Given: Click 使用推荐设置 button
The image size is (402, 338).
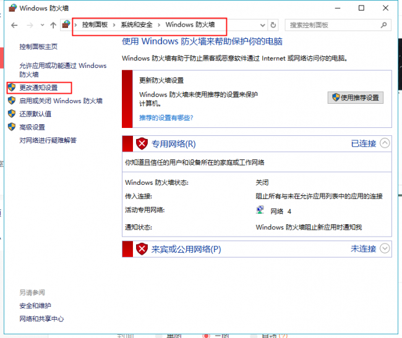Looking at the screenshot, I should tap(356, 98).
